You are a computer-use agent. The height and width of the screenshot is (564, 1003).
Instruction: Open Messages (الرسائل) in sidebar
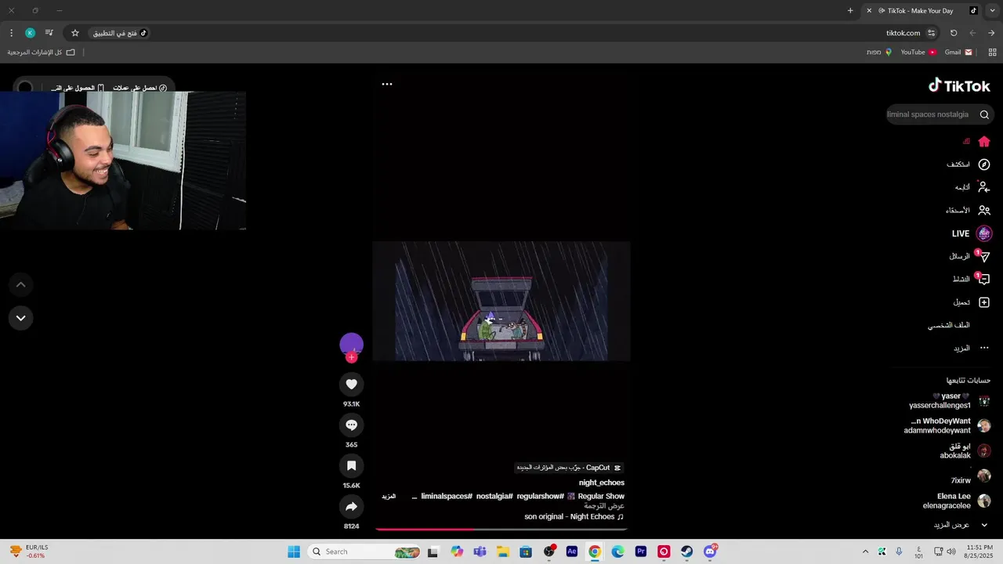click(970, 256)
